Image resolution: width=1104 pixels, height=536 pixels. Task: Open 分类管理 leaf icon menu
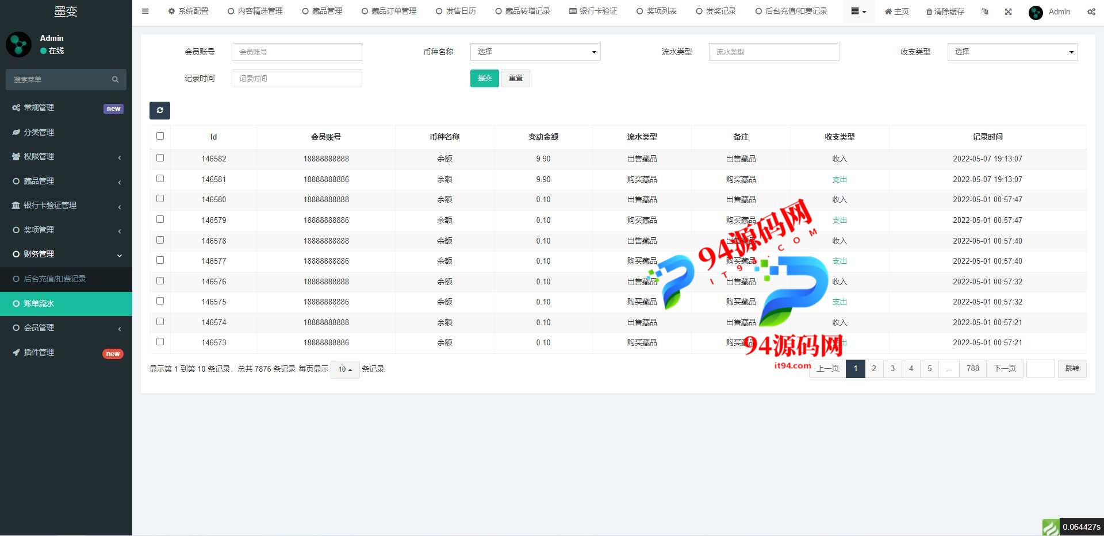point(66,132)
